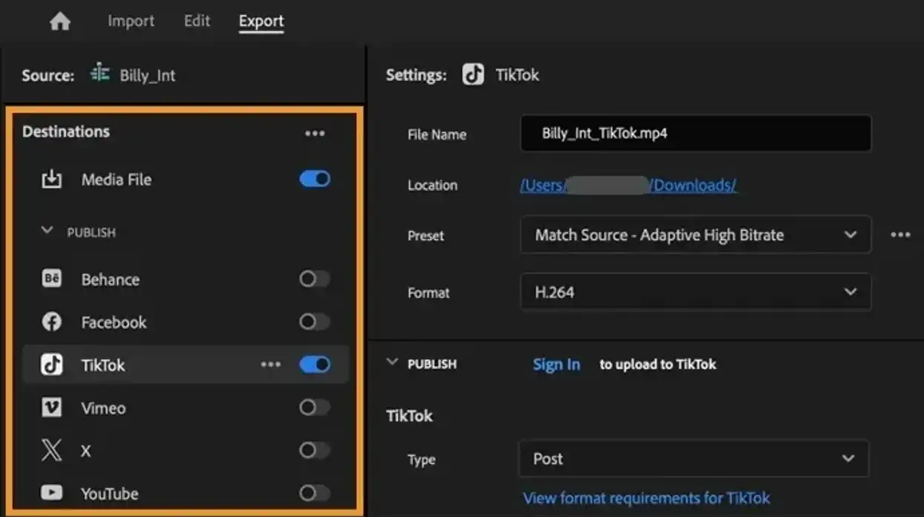Screen dimensions: 924x517
Task: Enable the YouTube publish toggle
Action: pyautogui.click(x=315, y=493)
